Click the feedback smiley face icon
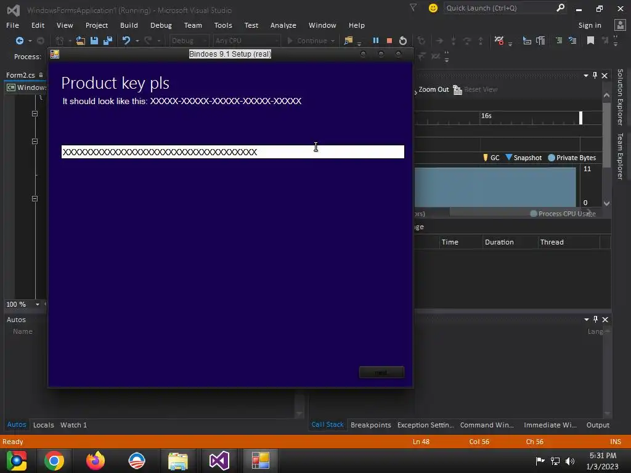Viewport: 631px width, 473px height. click(433, 8)
